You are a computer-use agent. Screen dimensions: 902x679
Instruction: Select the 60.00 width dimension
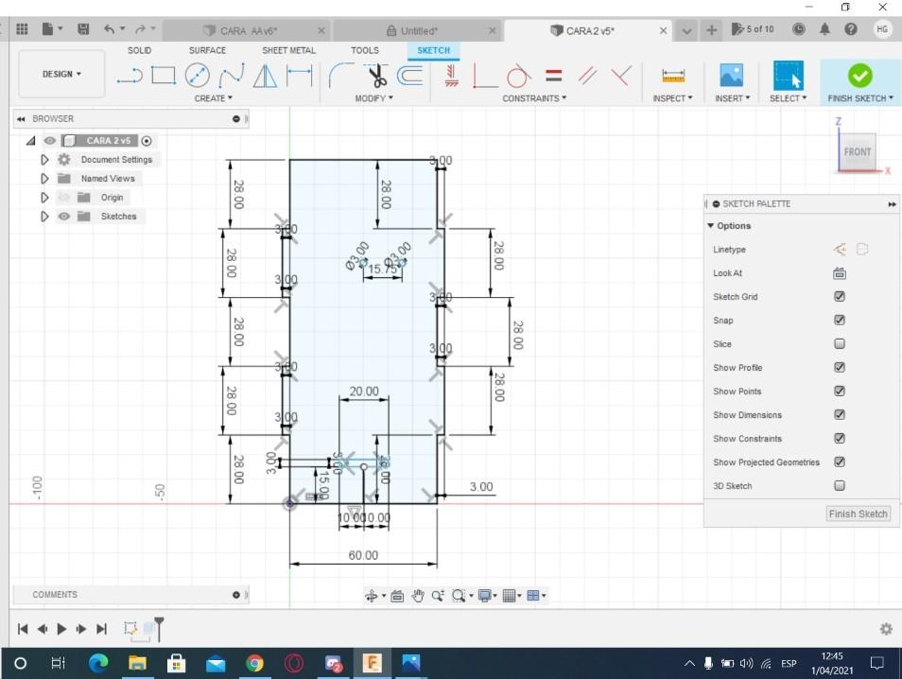point(363,555)
